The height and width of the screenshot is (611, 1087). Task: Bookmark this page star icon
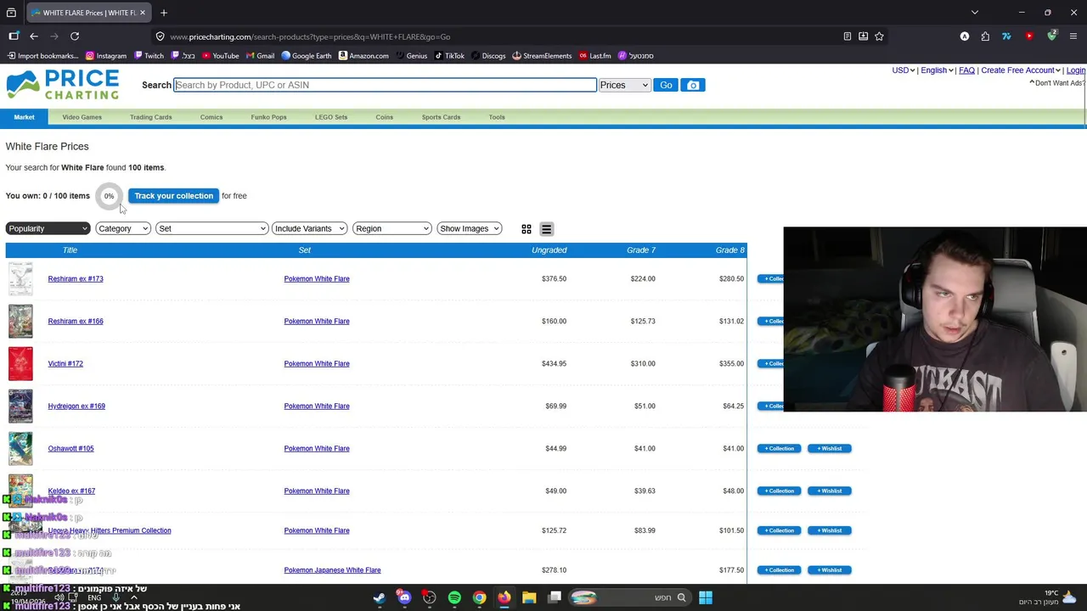pos(879,36)
